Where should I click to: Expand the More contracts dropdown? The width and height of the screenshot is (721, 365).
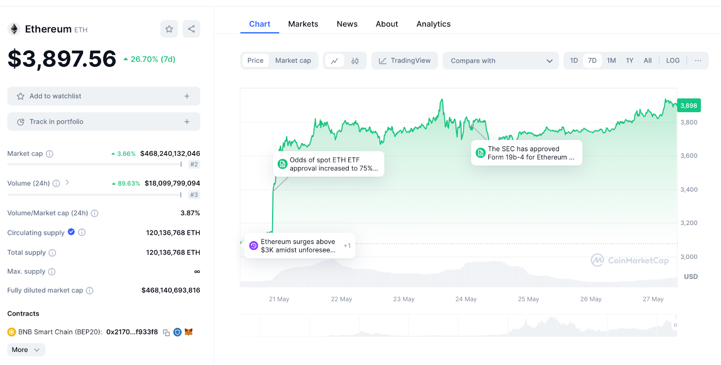click(26, 350)
